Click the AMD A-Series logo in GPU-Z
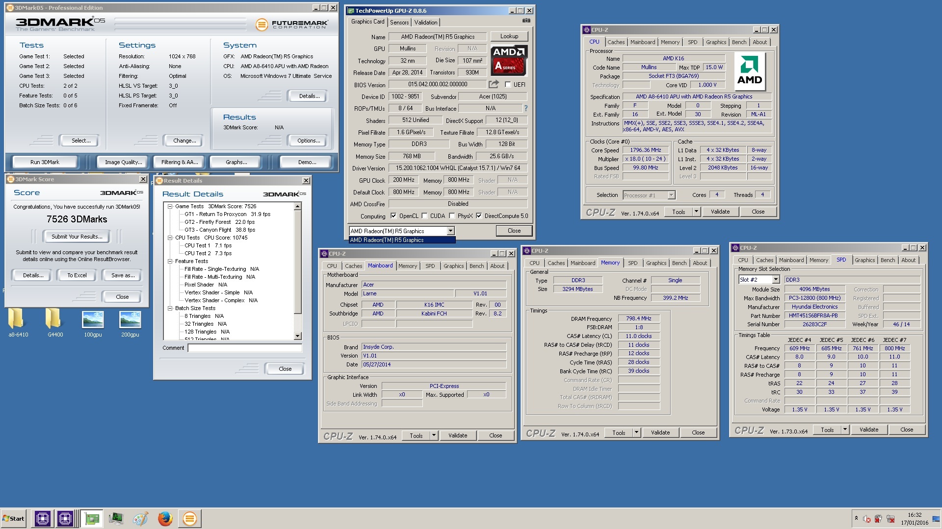 (509, 60)
